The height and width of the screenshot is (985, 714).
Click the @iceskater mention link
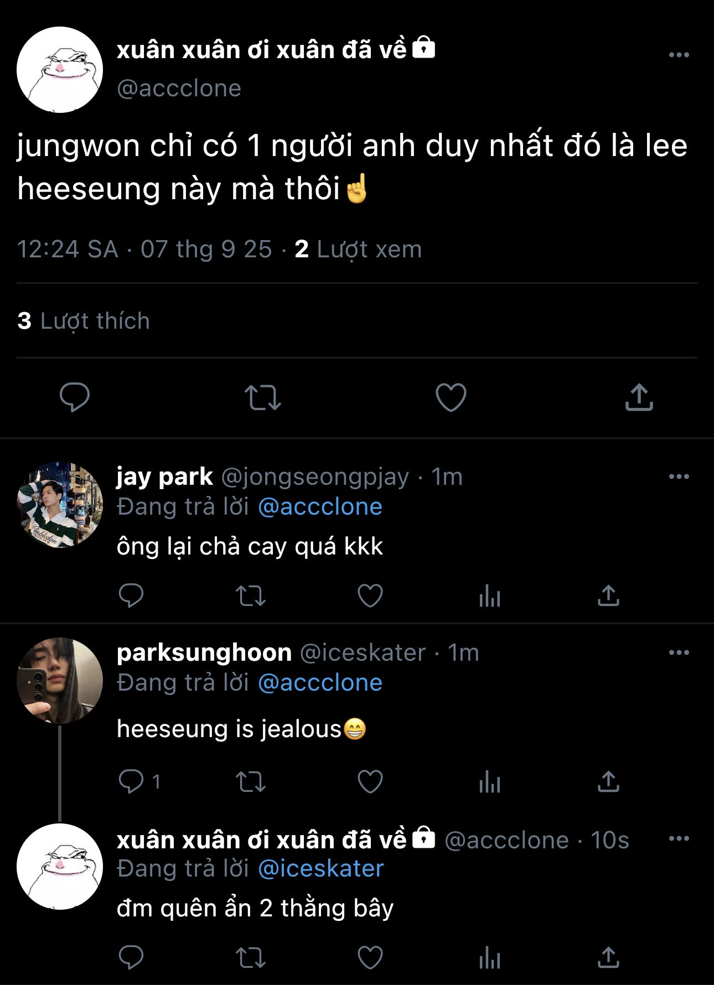pos(321,869)
